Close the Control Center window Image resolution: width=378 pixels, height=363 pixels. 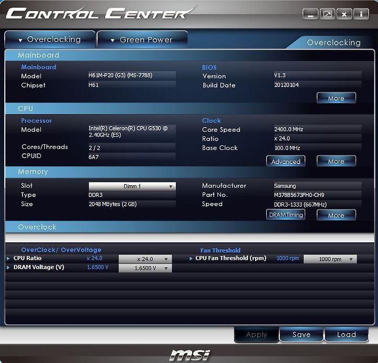coord(344,14)
